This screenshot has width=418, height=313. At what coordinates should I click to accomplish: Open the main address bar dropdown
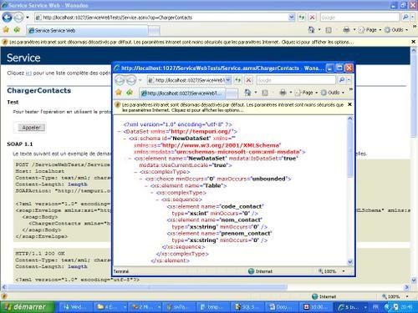point(292,18)
